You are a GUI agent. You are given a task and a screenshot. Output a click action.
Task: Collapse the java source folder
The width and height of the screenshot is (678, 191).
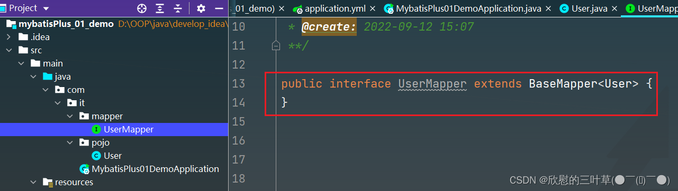click(33, 77)
